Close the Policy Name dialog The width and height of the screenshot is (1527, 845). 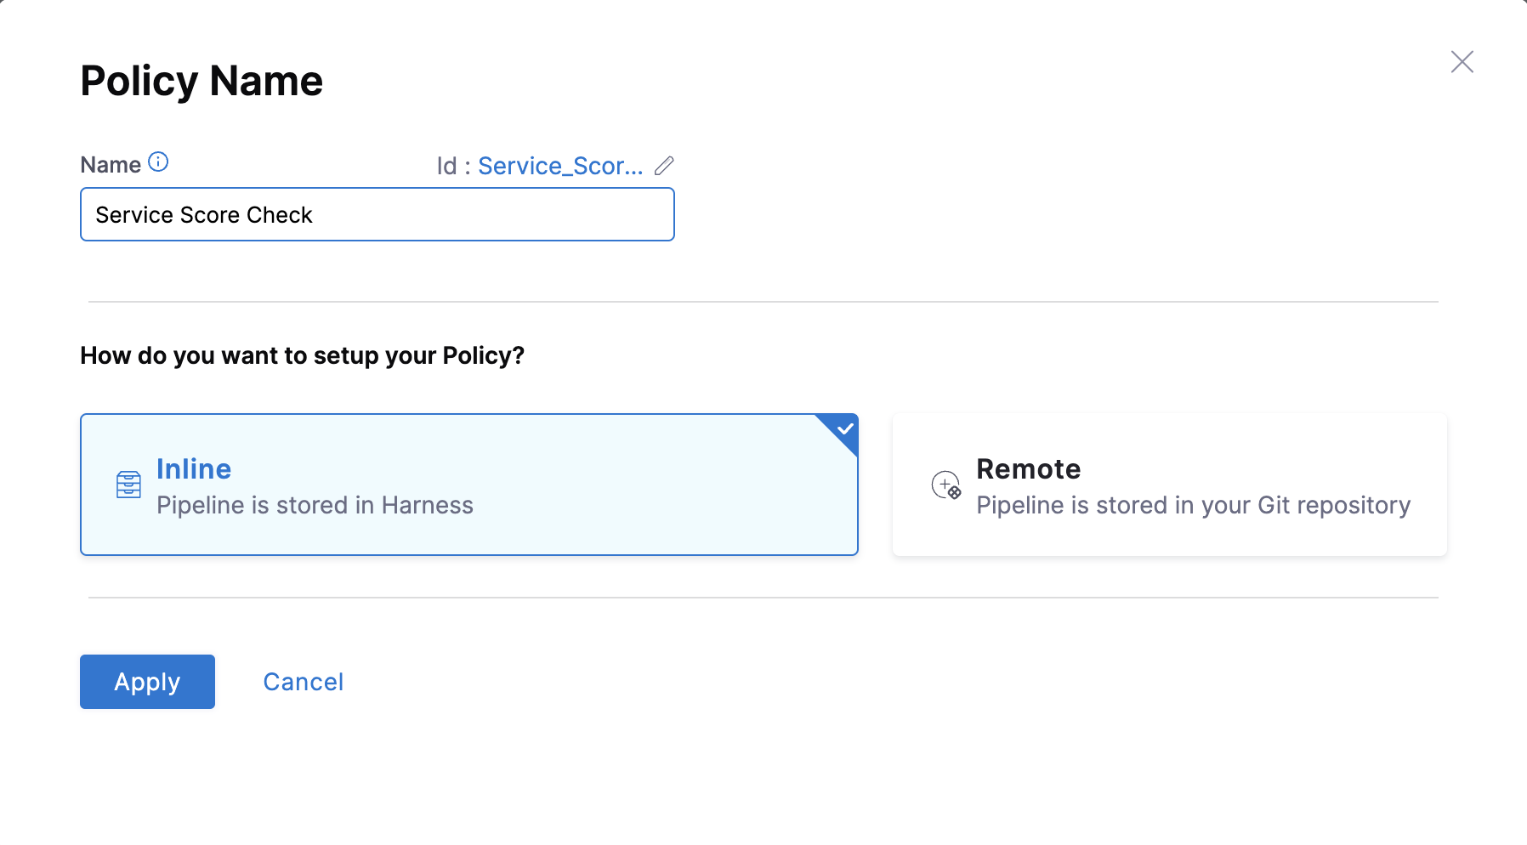click(1462, 62)
